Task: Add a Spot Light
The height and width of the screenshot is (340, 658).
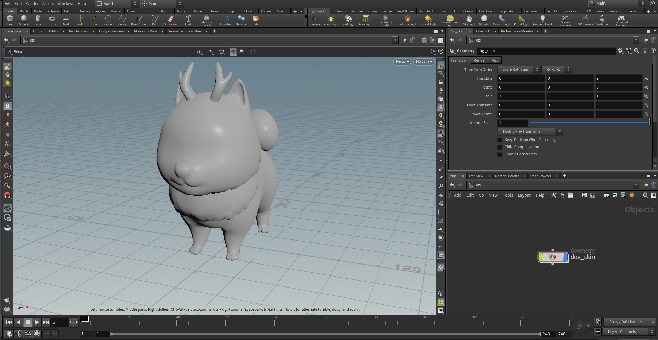Action: pos(349,20)
